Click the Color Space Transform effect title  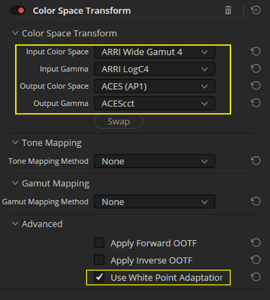click(x=82, y=11)
